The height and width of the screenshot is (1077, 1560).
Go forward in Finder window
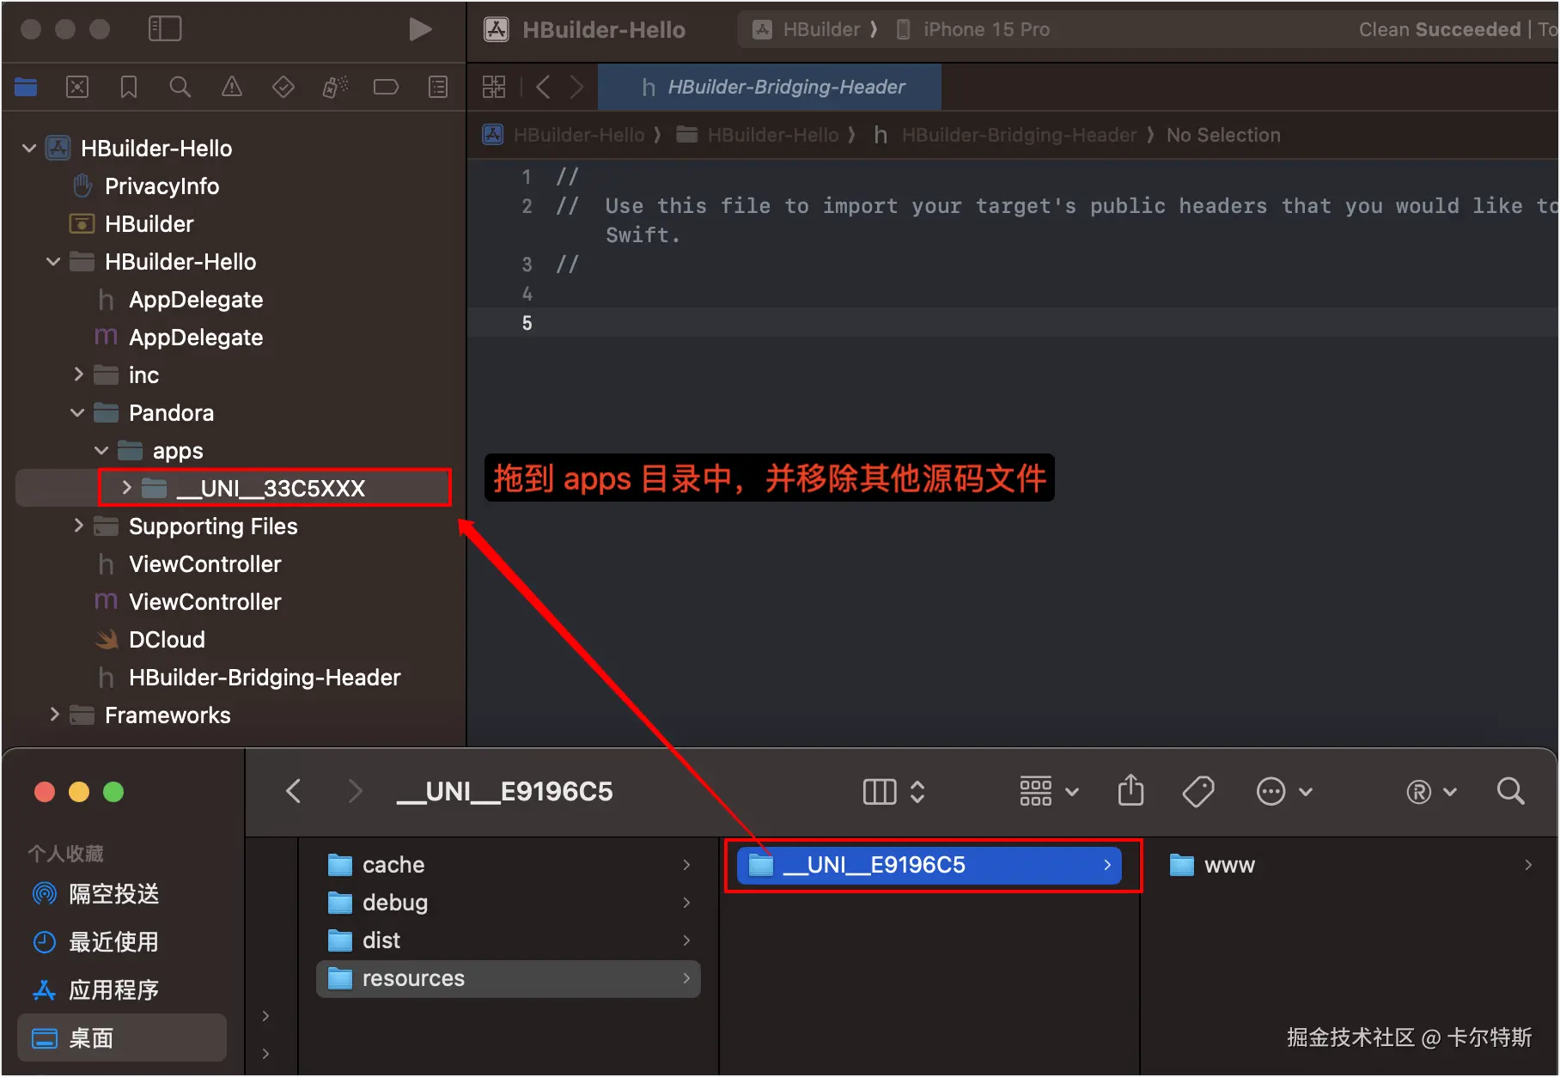tap(355, 791)
